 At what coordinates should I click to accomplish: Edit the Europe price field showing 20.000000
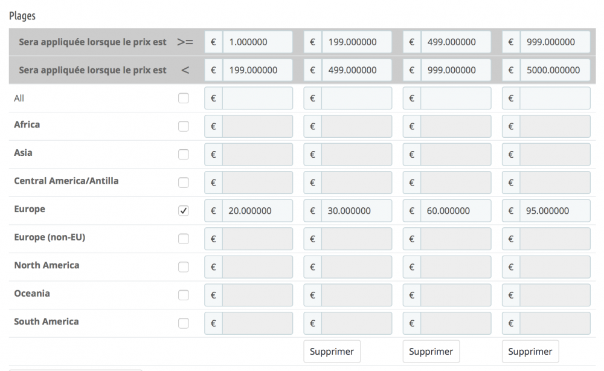click(257, 211)
